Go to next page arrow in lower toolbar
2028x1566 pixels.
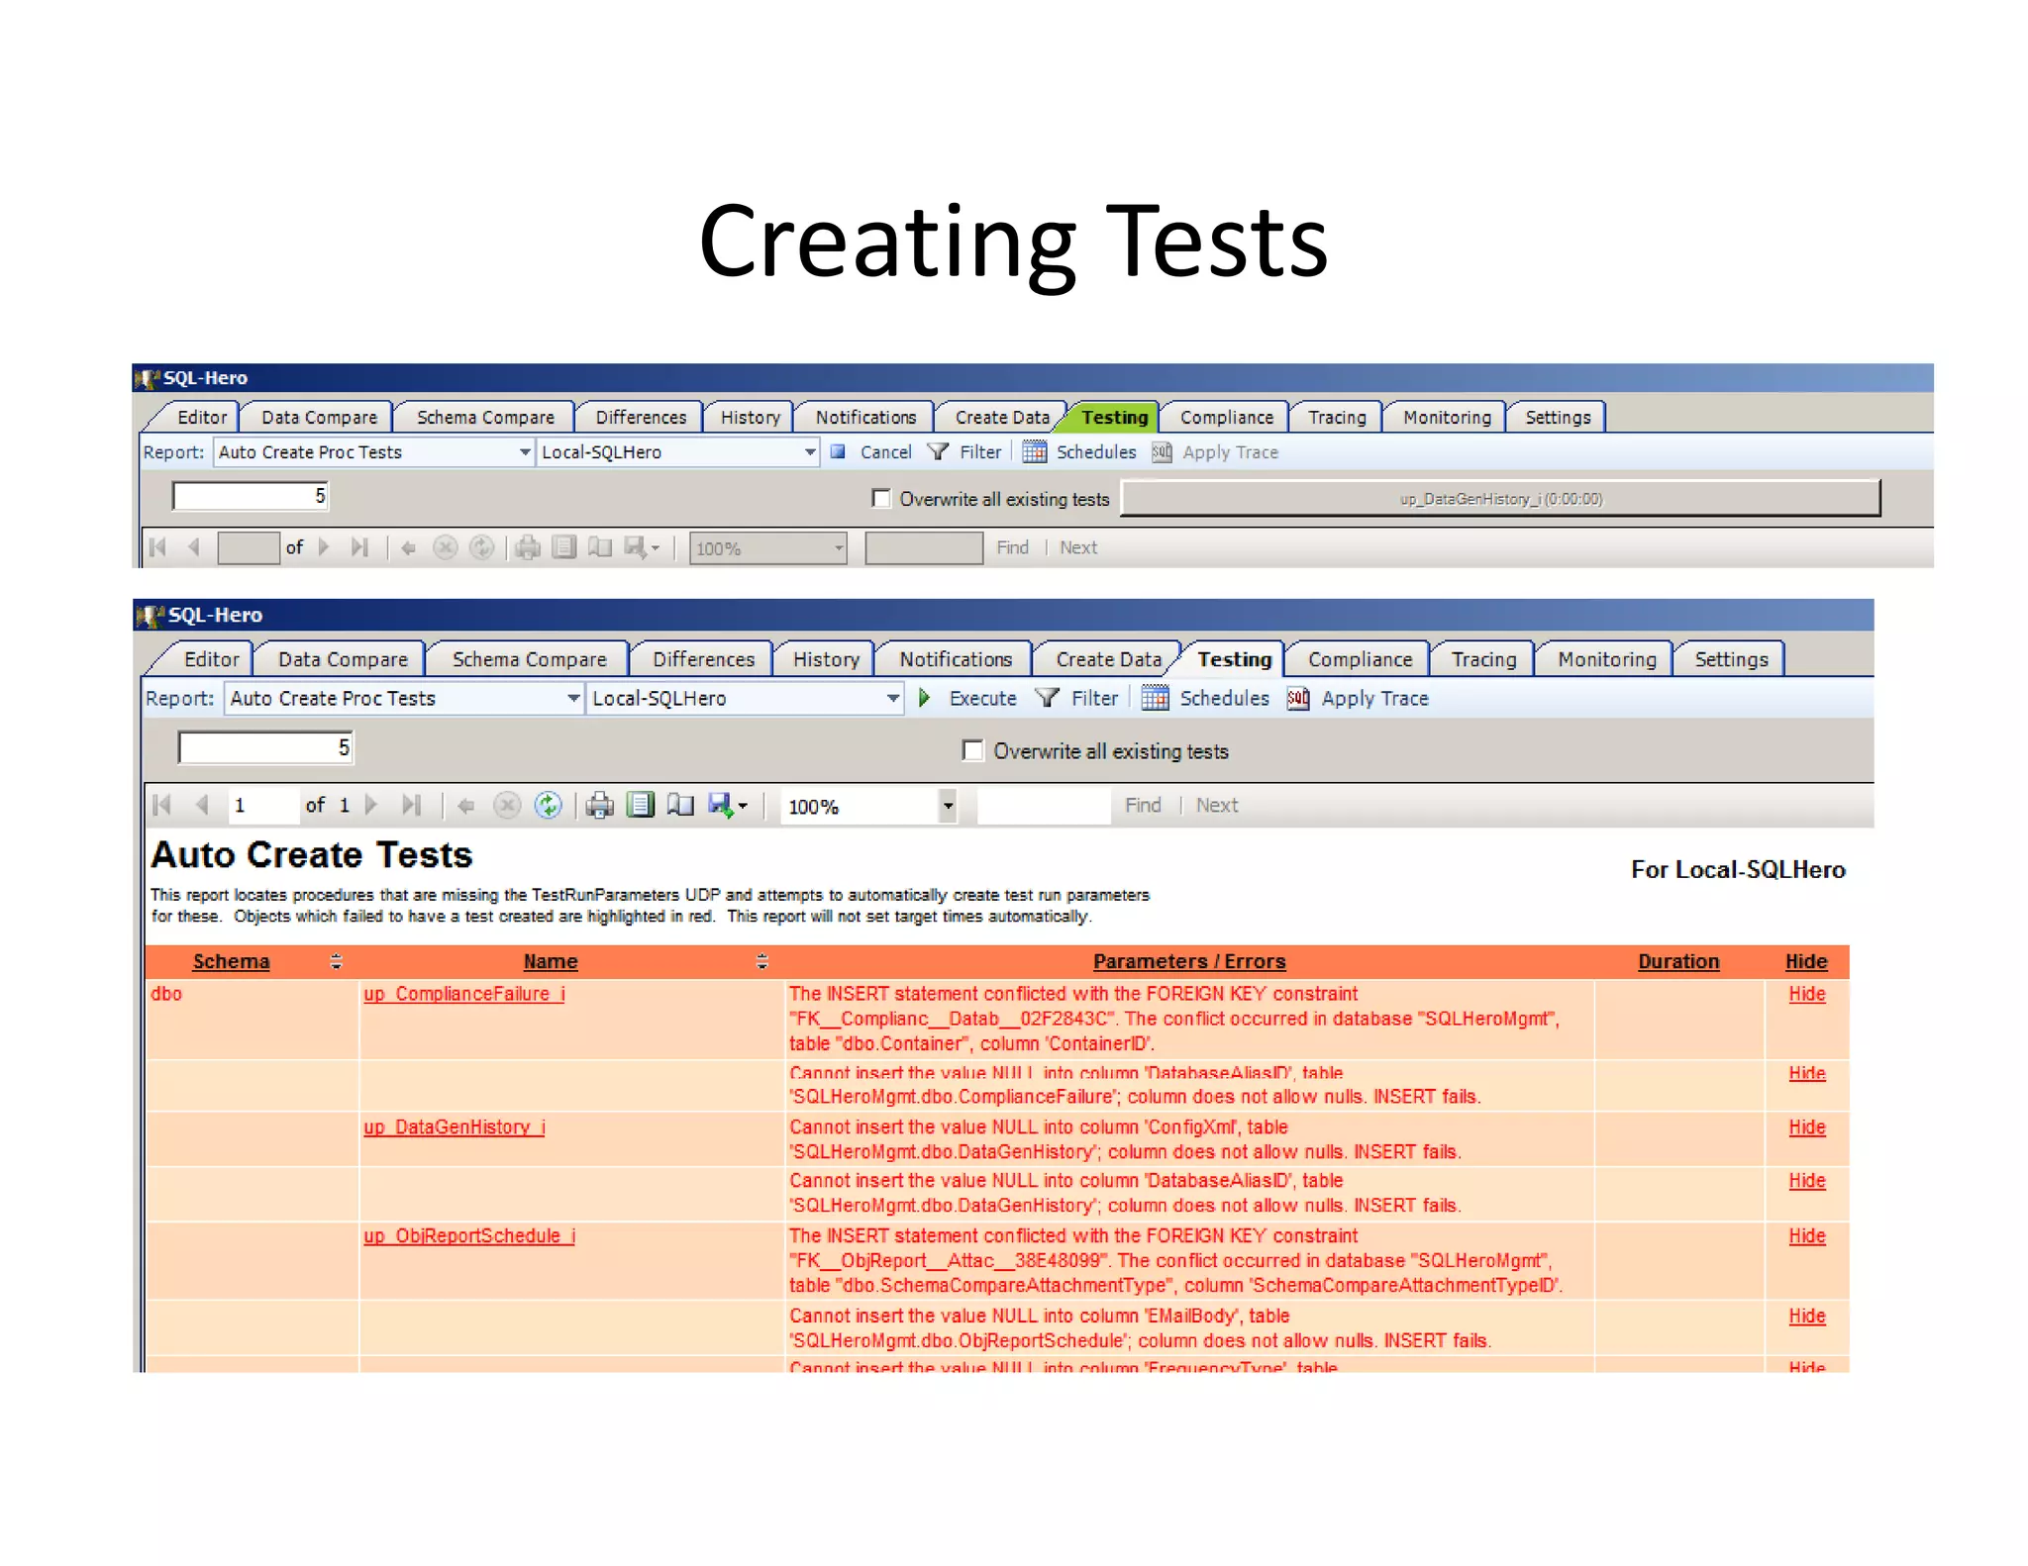click(372, 806)
